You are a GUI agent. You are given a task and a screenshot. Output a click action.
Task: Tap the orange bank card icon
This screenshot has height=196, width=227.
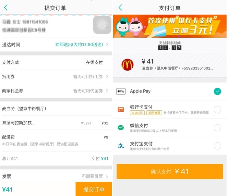[121, 110]
